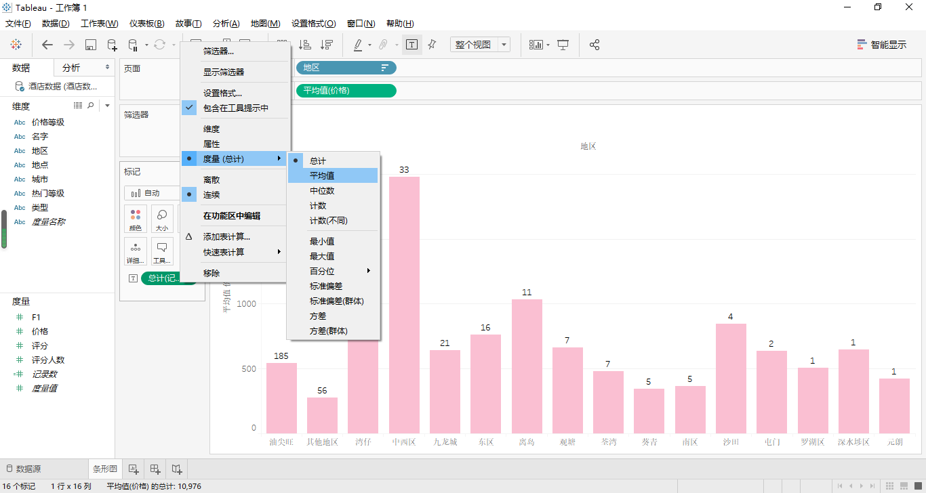
Task: Click dimensions view-as-list grid icon
Action: tap(78, 106)
